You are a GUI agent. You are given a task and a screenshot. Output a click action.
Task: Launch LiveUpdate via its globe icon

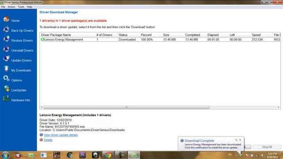coord(7,88)
